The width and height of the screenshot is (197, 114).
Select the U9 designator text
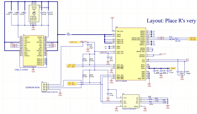(123, 94)
